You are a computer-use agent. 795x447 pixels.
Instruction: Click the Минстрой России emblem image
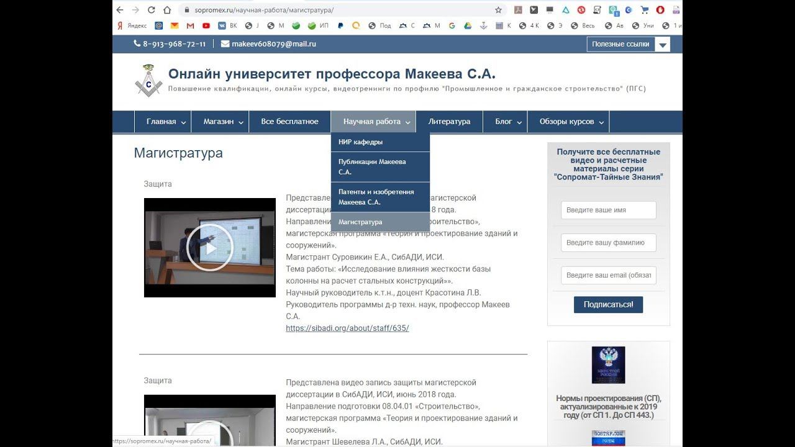tap(609, 365)
